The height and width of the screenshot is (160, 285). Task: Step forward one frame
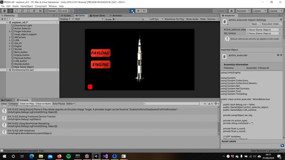click(x=144, y=11)
